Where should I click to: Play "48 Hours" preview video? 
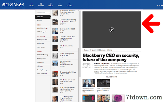64,48
